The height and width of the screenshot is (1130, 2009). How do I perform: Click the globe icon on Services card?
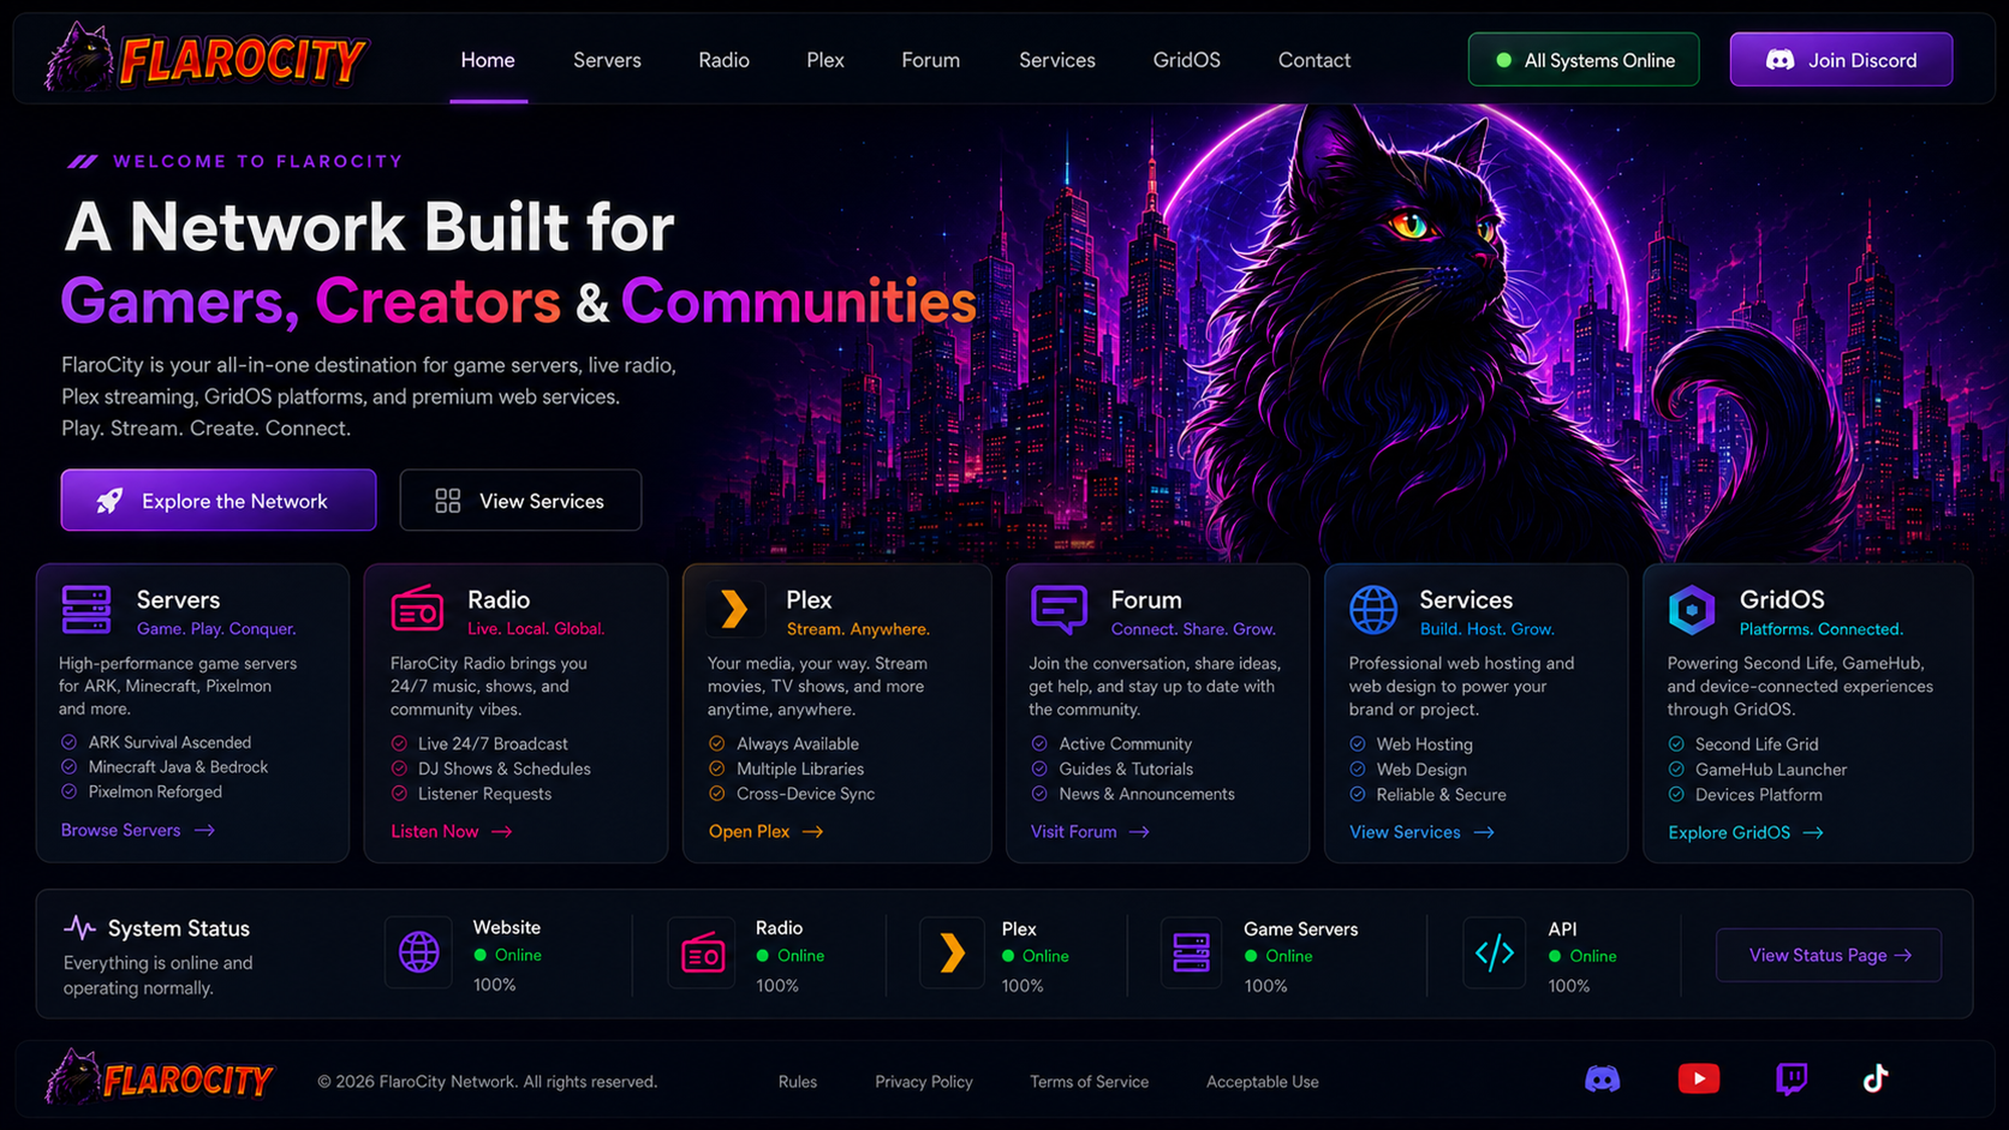pyautogui.click(x=1373, y=609)
